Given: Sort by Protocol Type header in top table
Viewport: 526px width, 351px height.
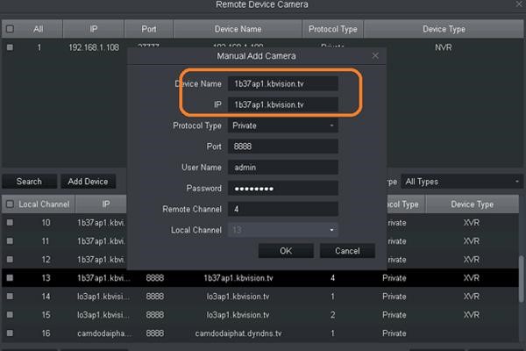Looking at the screenshot, I should (x=333, y=29).
